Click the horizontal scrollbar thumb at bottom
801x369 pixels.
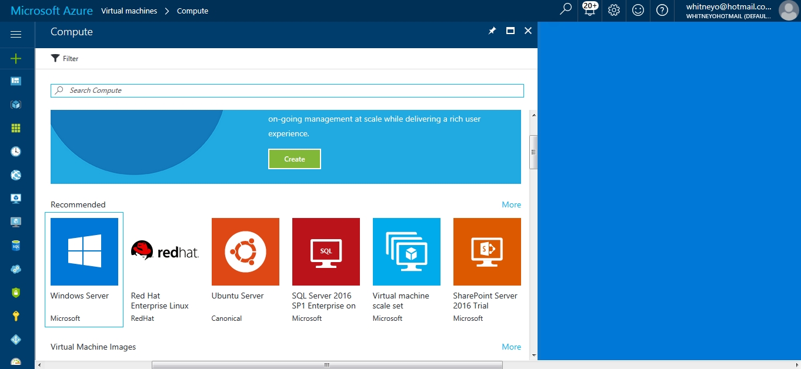327,365
